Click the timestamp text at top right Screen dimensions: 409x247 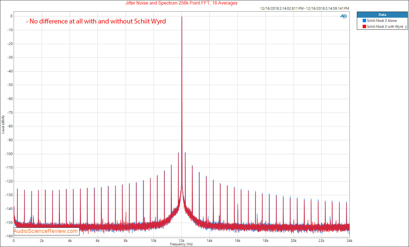pos(305,8)
